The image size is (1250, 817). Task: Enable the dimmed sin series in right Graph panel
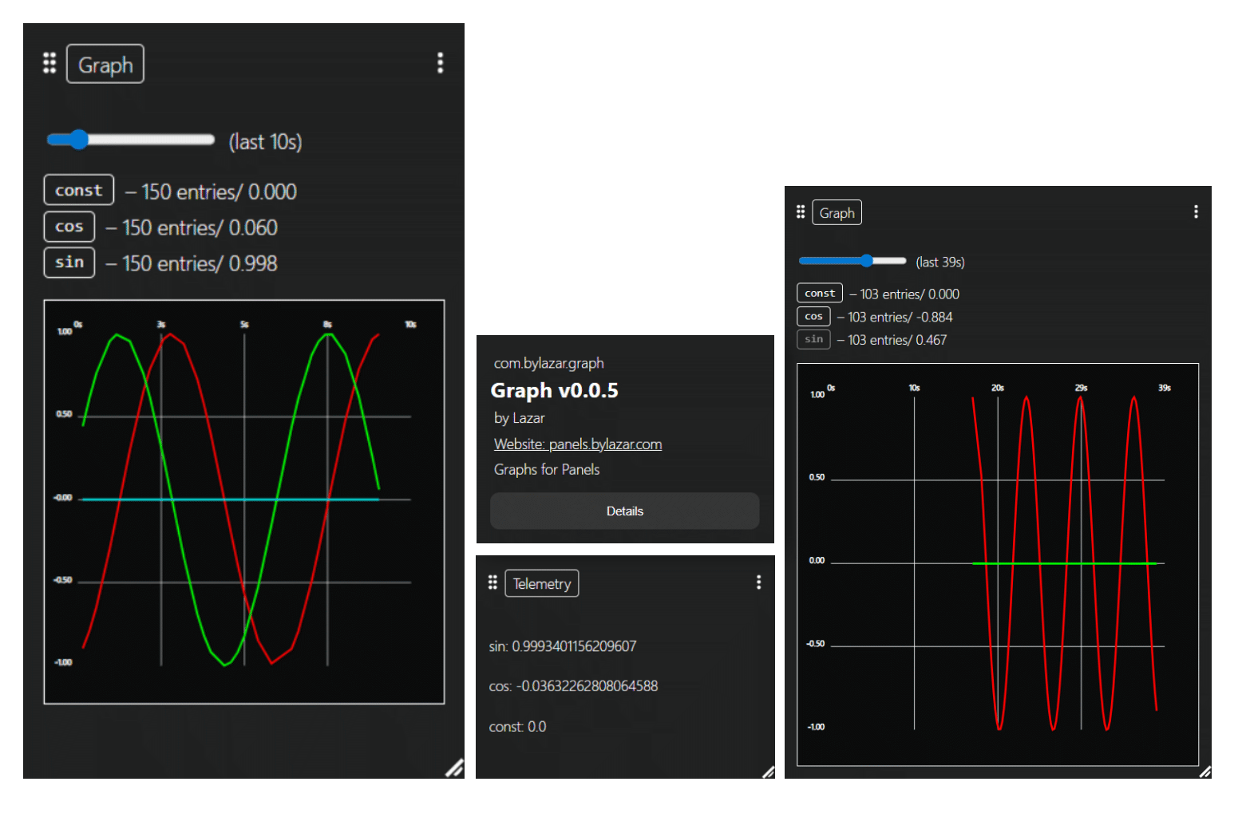(x=813, y=339)
